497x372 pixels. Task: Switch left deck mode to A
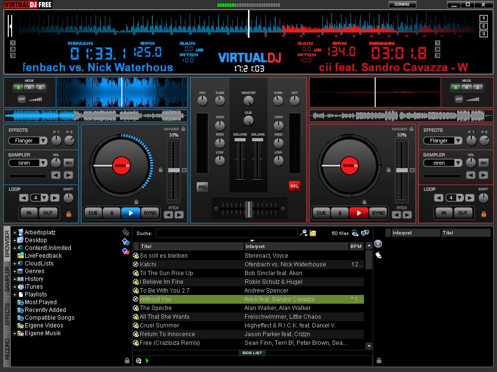[40, 88]
